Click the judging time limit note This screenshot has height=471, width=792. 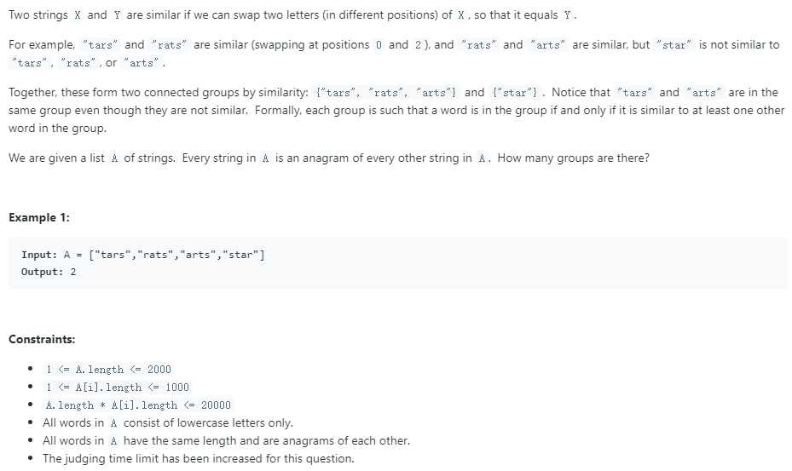(x=198, y=459)
